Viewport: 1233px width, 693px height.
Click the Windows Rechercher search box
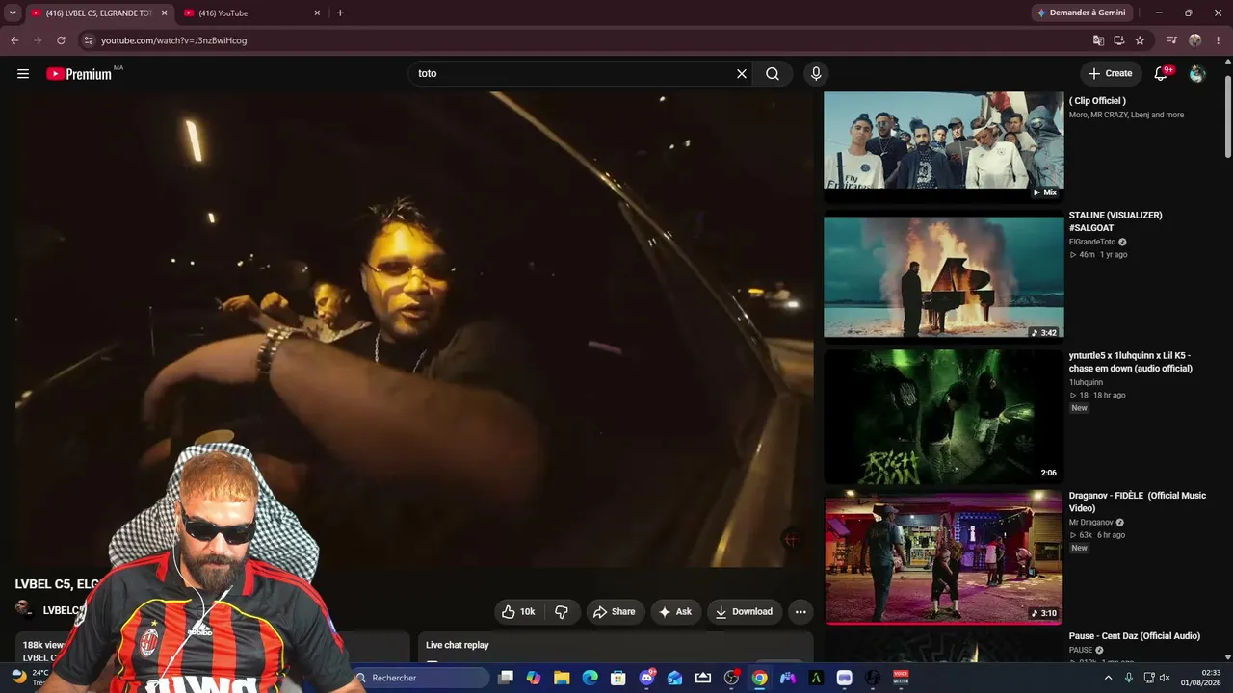click(420, 678)
